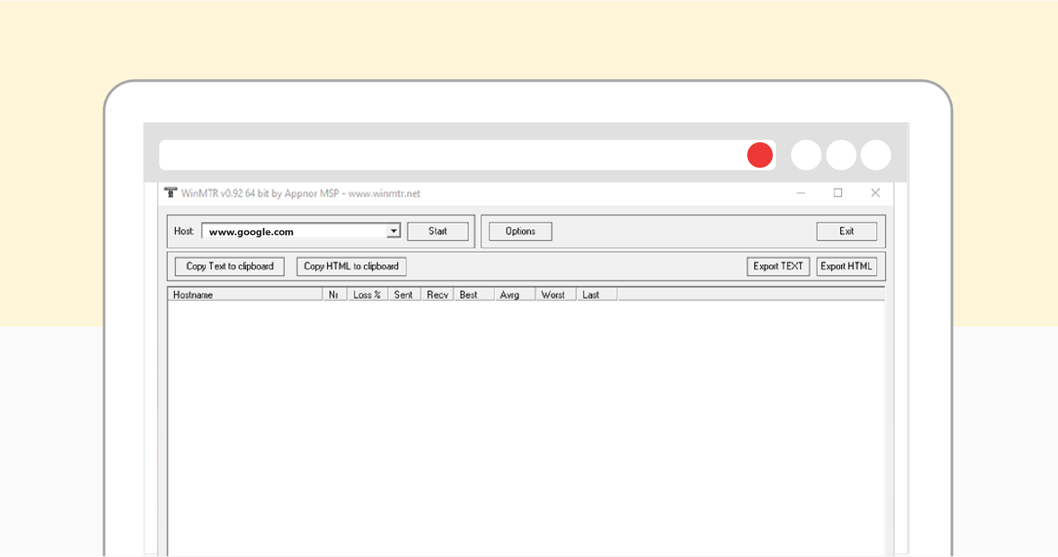Click the Best column header
The width and height of the screenshot is (1058, 557).
coord(474,294)
